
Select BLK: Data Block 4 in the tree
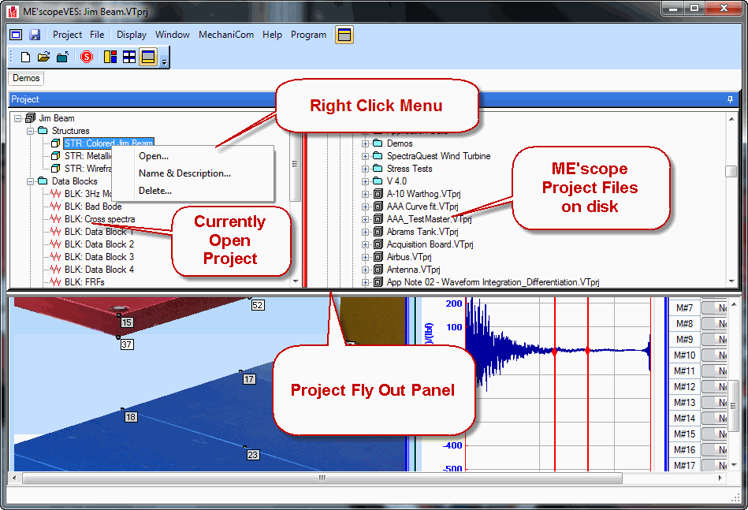99,270
